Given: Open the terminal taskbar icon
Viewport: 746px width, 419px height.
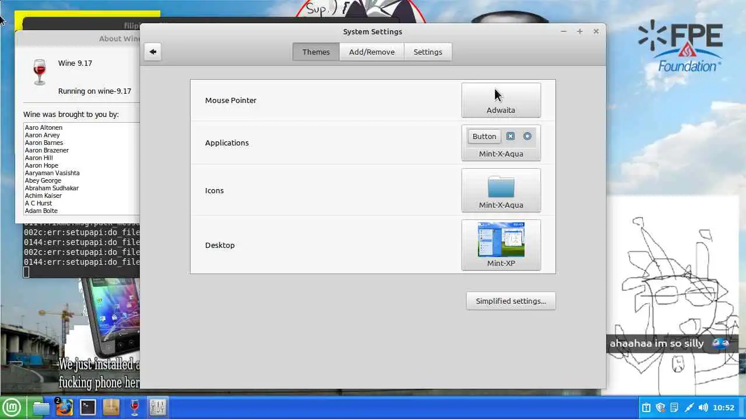Looking at the screenshot, I should [88, 407].
